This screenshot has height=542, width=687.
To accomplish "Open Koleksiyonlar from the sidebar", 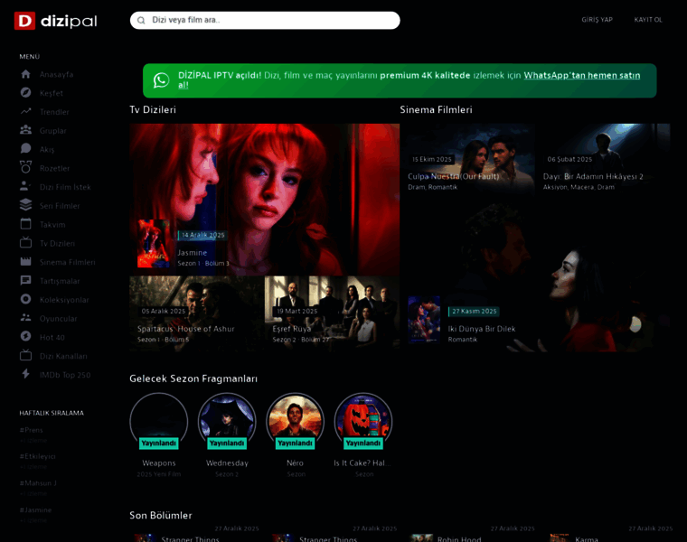I will [x=64, y=300].
